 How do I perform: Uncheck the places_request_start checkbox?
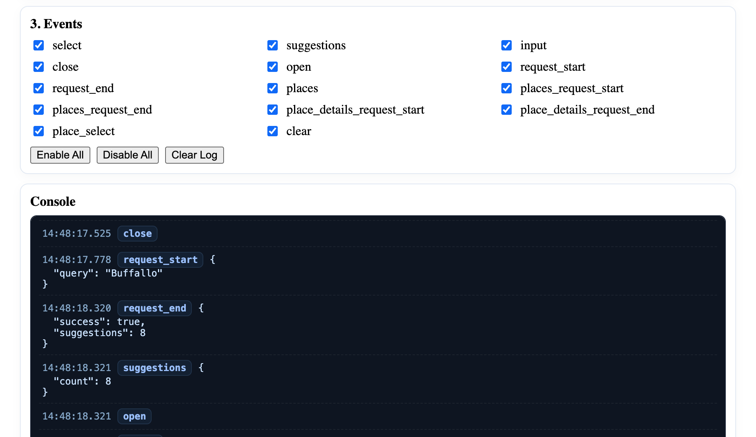point(507,88)
